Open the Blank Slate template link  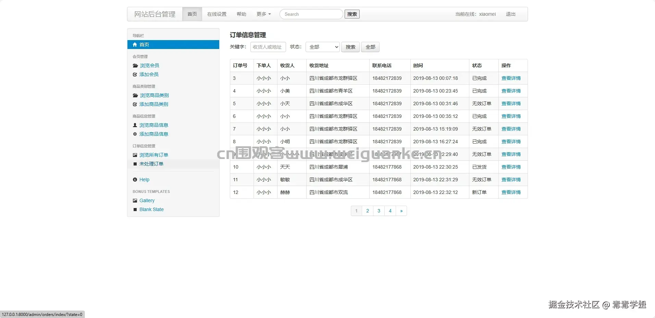click(x=151, y=209)
